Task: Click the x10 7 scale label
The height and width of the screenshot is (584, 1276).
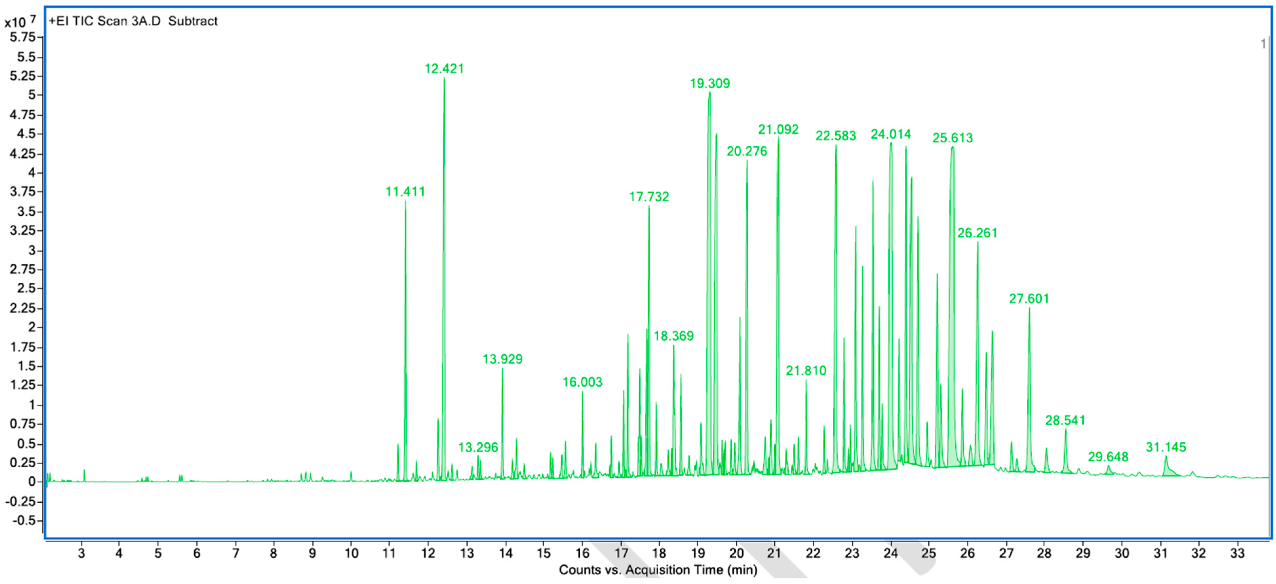Action: pyautogui.click(x=20, y=22)
